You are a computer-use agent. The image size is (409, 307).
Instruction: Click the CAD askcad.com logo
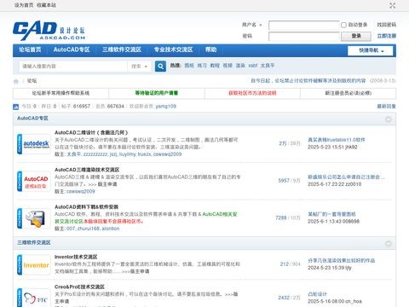click(49, 31)
